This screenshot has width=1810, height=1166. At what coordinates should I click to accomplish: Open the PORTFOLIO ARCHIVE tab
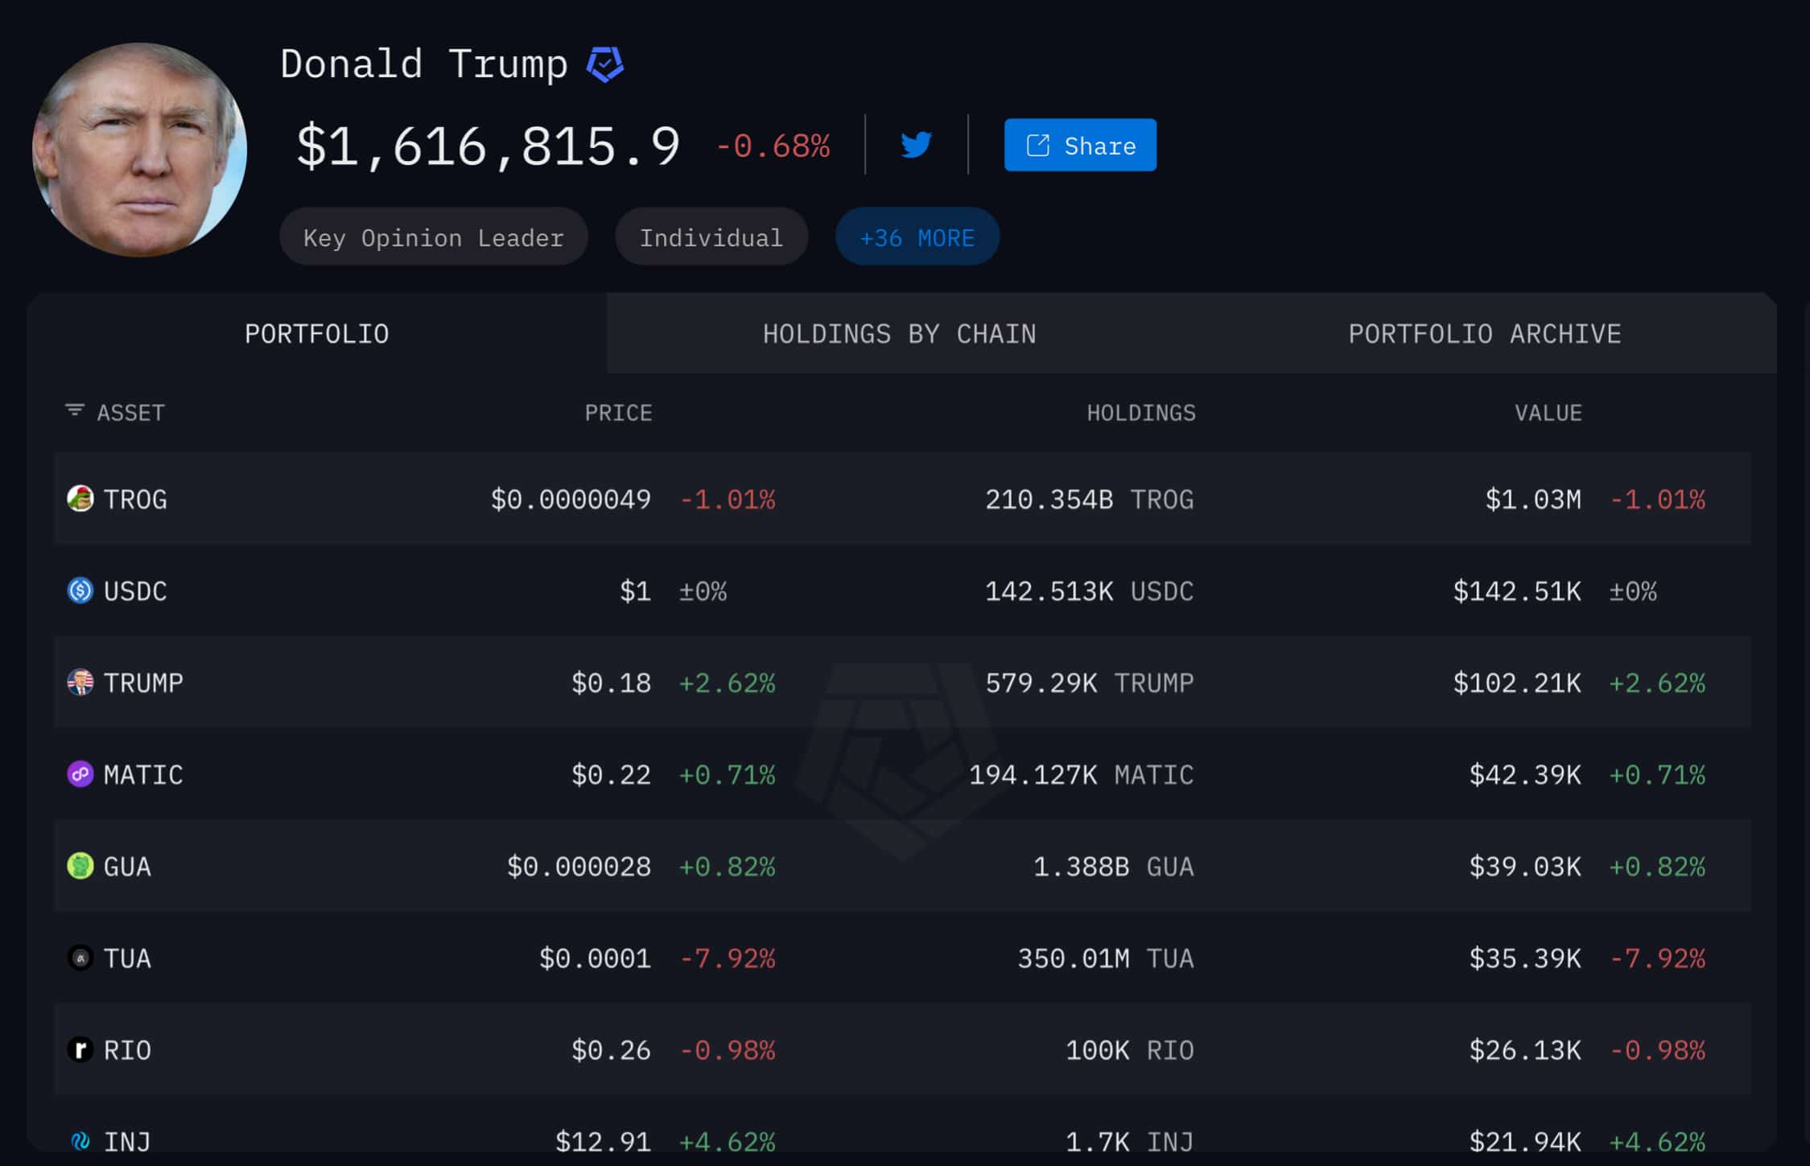point(1485,332)
